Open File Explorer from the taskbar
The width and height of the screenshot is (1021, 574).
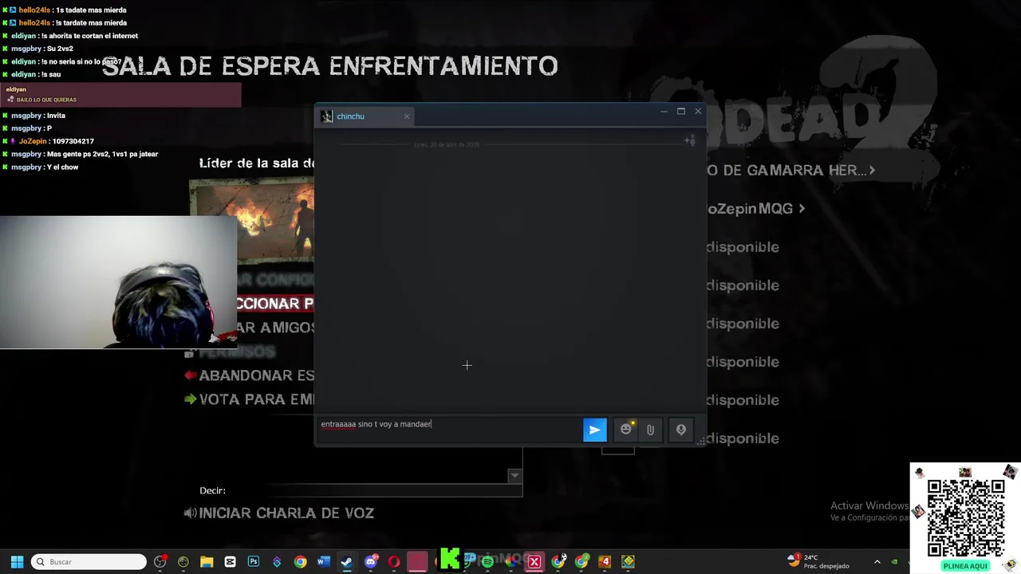tap(207, 562)
